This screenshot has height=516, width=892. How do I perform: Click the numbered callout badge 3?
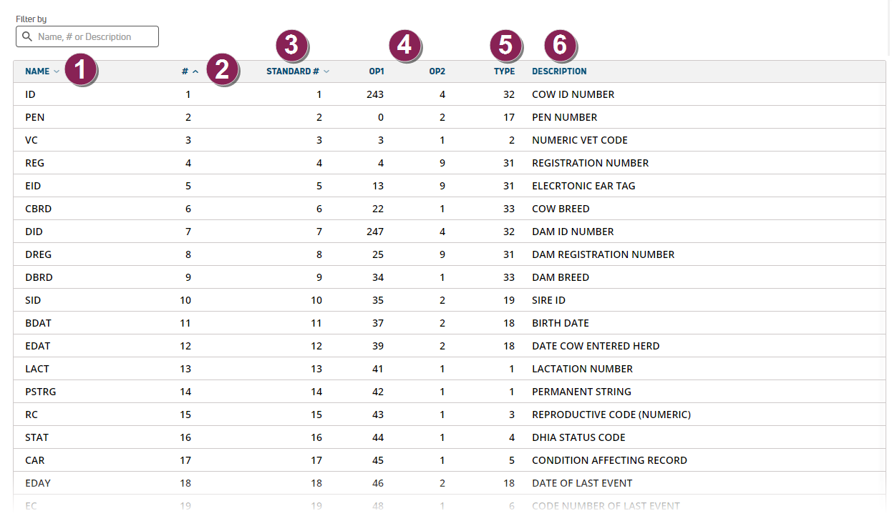[291, 45]
